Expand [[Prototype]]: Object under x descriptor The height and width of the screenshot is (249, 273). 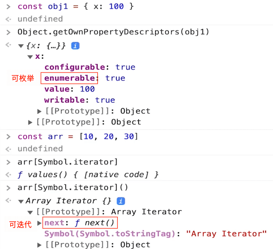coord(39,111)
